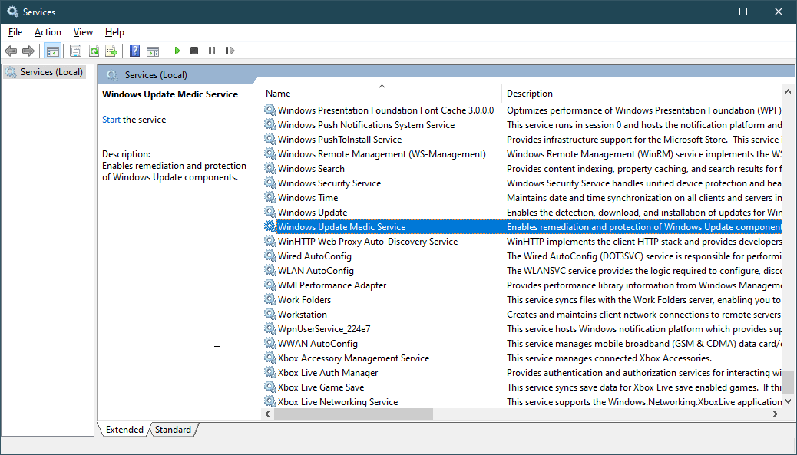Click the Start the service link

coord(111,120)
